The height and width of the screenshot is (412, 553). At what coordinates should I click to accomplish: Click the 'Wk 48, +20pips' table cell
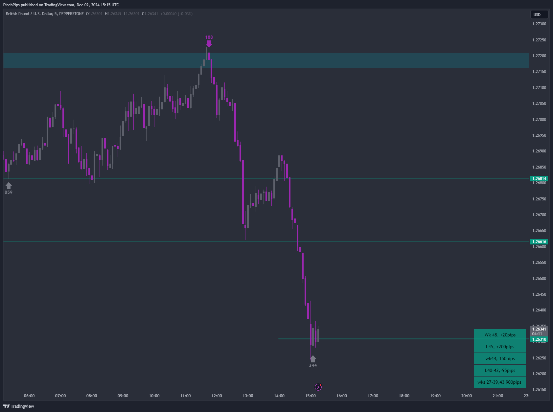[x=500, y=335]
